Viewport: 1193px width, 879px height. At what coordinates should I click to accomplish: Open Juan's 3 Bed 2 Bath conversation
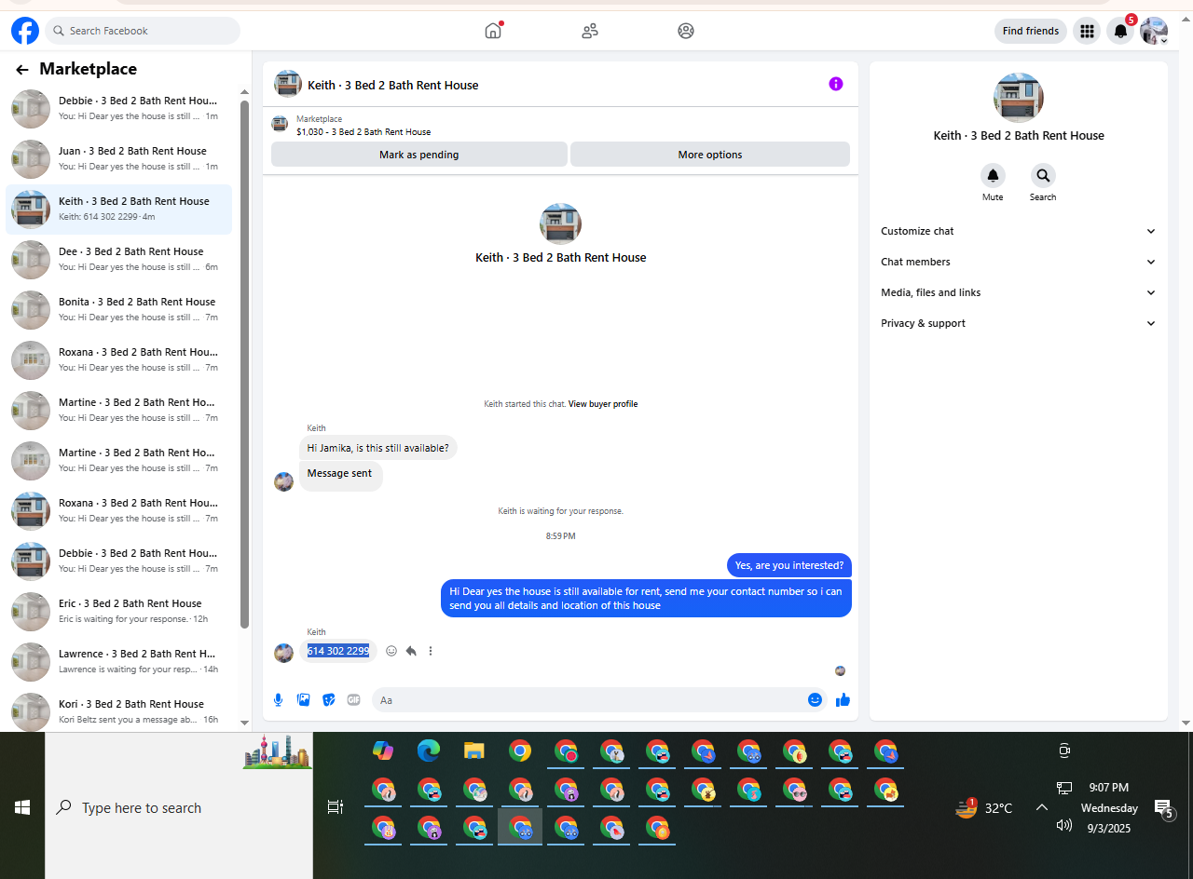point(119,158)
